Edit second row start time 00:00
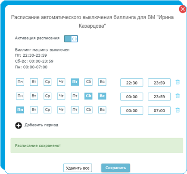 pyautogui.click(x=131, y=97)
